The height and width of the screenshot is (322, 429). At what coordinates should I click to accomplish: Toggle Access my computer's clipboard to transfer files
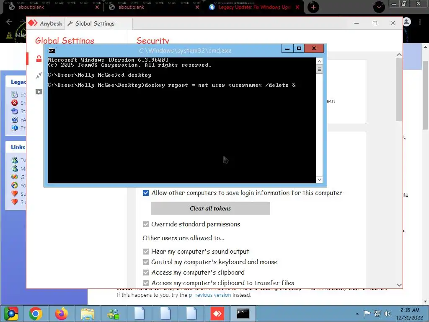[146, 283]
